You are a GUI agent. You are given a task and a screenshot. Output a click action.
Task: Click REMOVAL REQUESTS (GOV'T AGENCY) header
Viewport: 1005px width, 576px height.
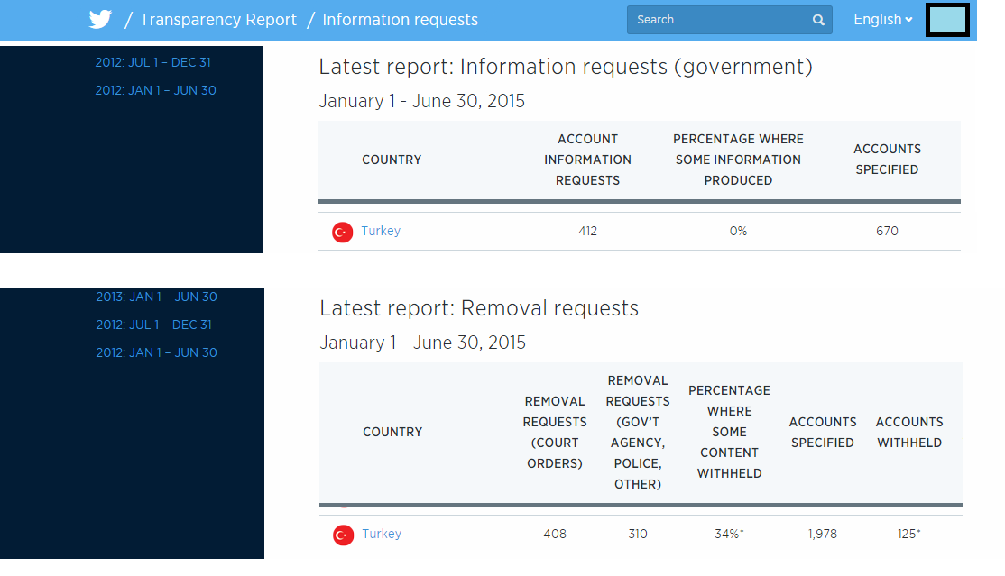click(638, 432)
